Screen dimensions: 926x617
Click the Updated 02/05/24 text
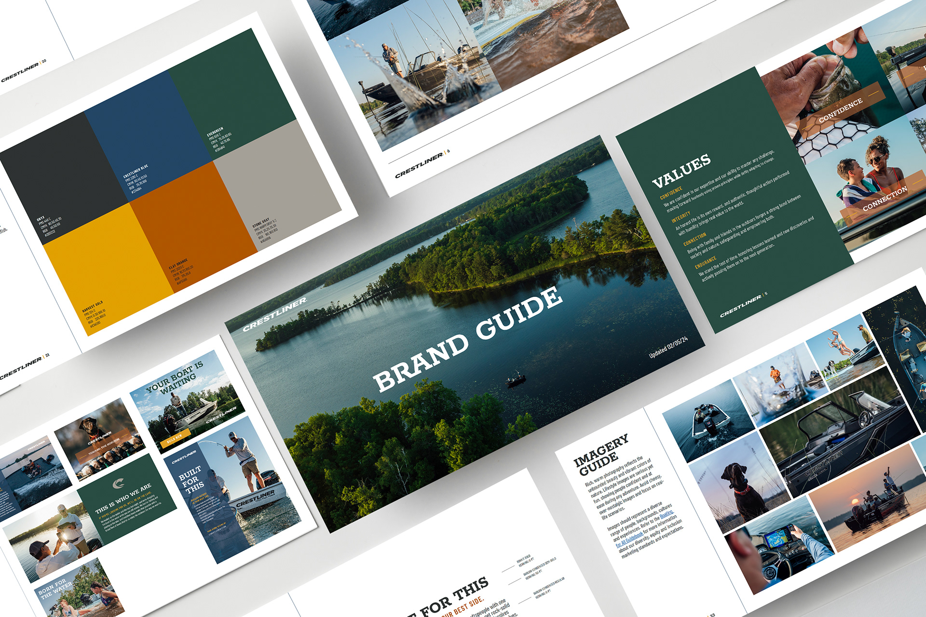[668, 347]
